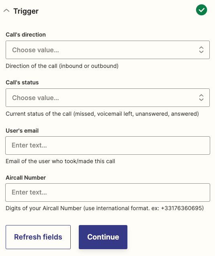
Task: Click the green checkmark status icon
Action: 201,10
